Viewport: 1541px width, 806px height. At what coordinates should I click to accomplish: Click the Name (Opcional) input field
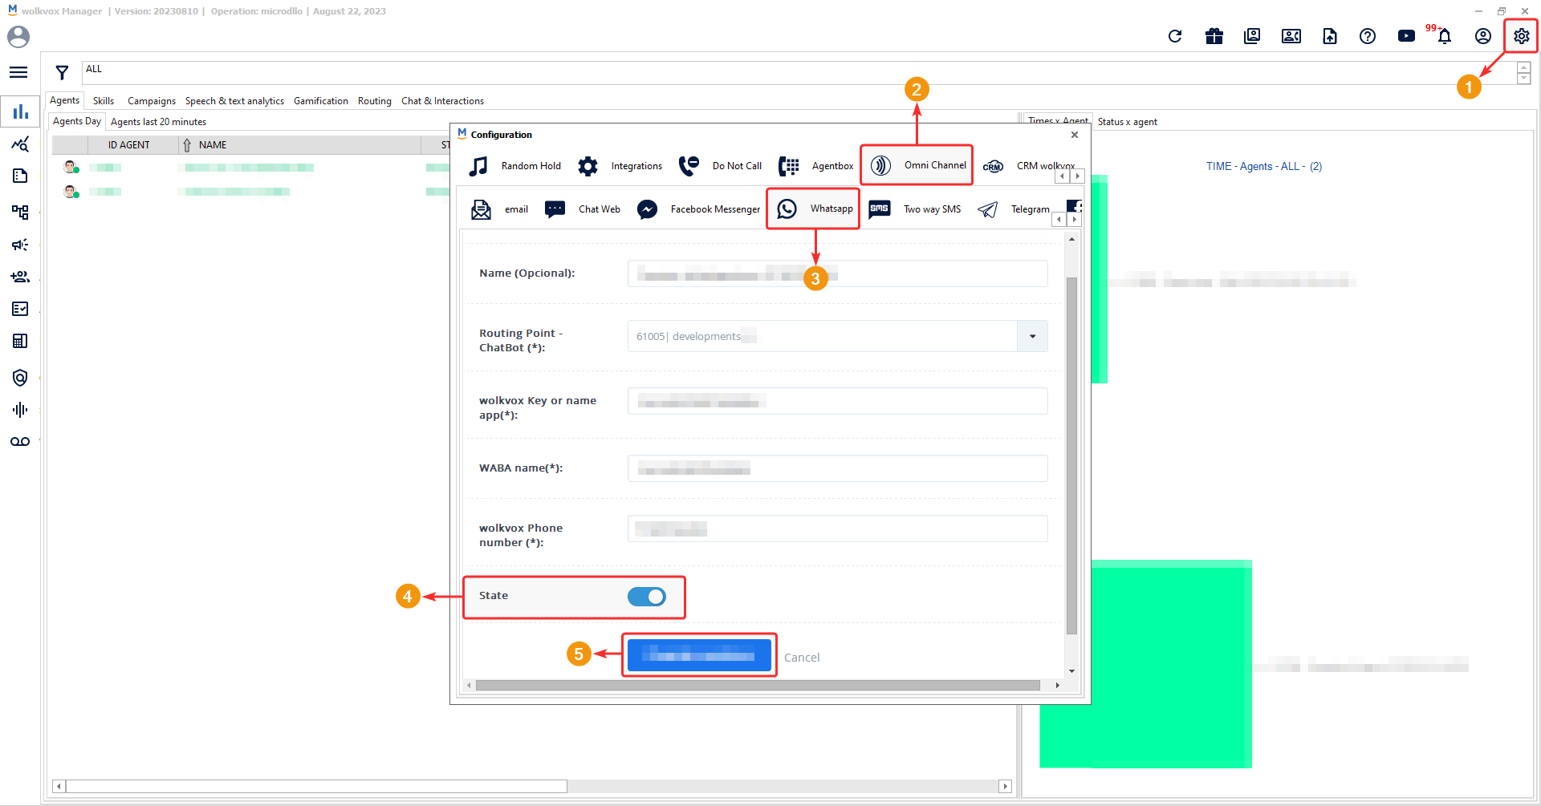837,273
